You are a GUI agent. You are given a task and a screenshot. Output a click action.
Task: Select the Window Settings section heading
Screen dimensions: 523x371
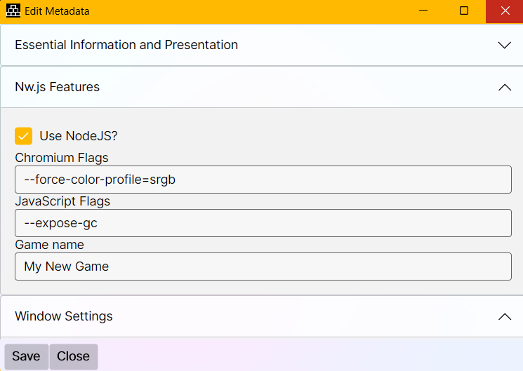click(x=64, y=316)
